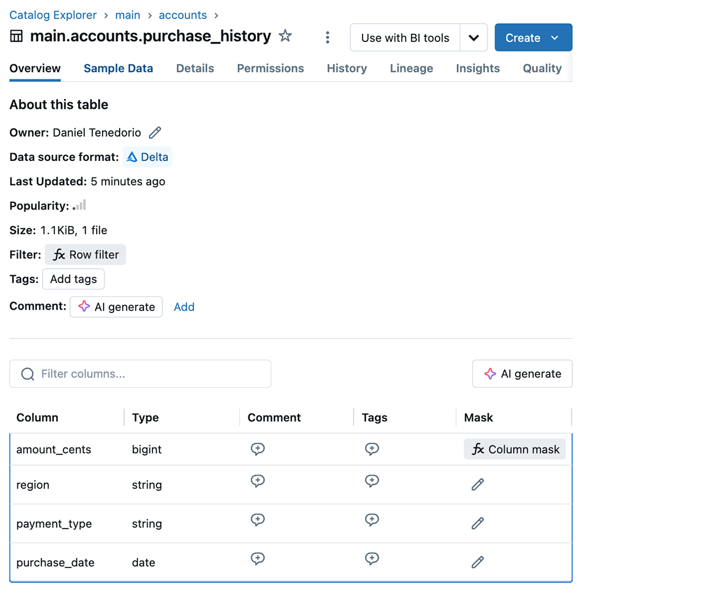Open the Permissions tab

[x=270, y=68]
